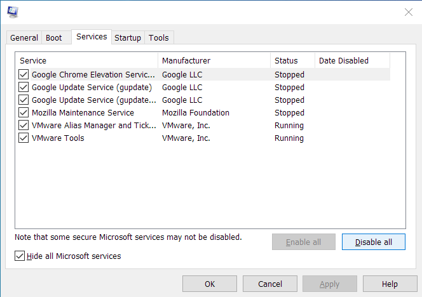Viewport: 422px width, 297px height.
Task: Switch to the General tab
Action: [24, 37]
